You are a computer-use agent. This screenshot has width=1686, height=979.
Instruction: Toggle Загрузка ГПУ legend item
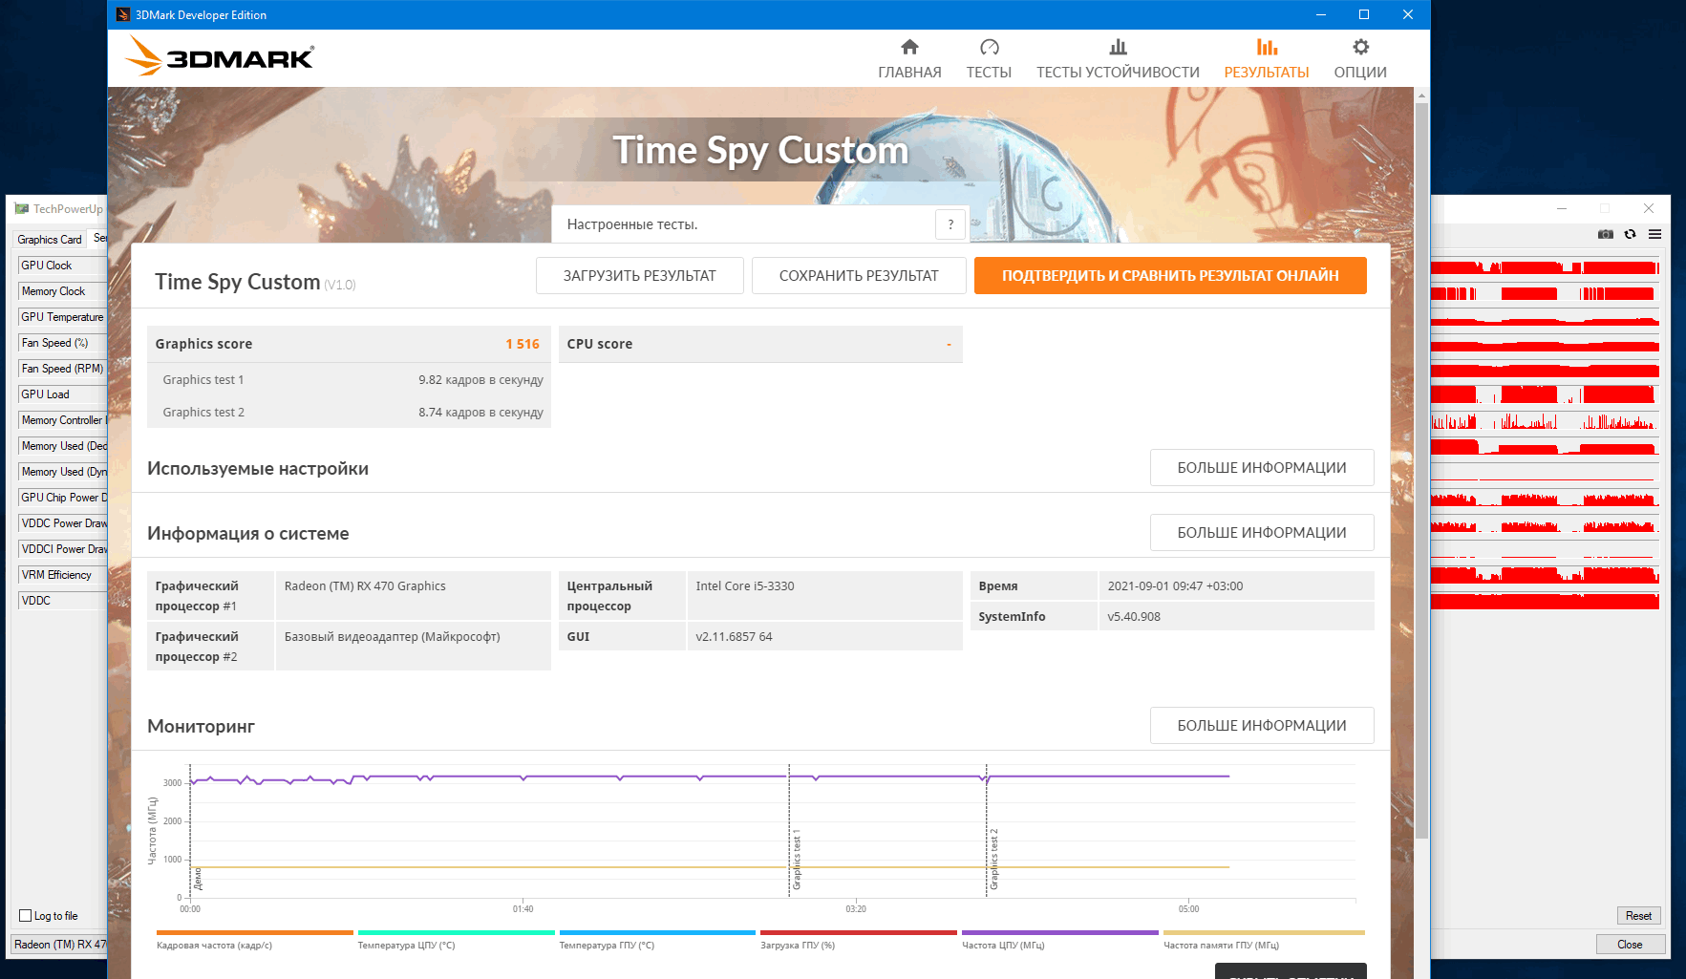(x=859, y=940)
